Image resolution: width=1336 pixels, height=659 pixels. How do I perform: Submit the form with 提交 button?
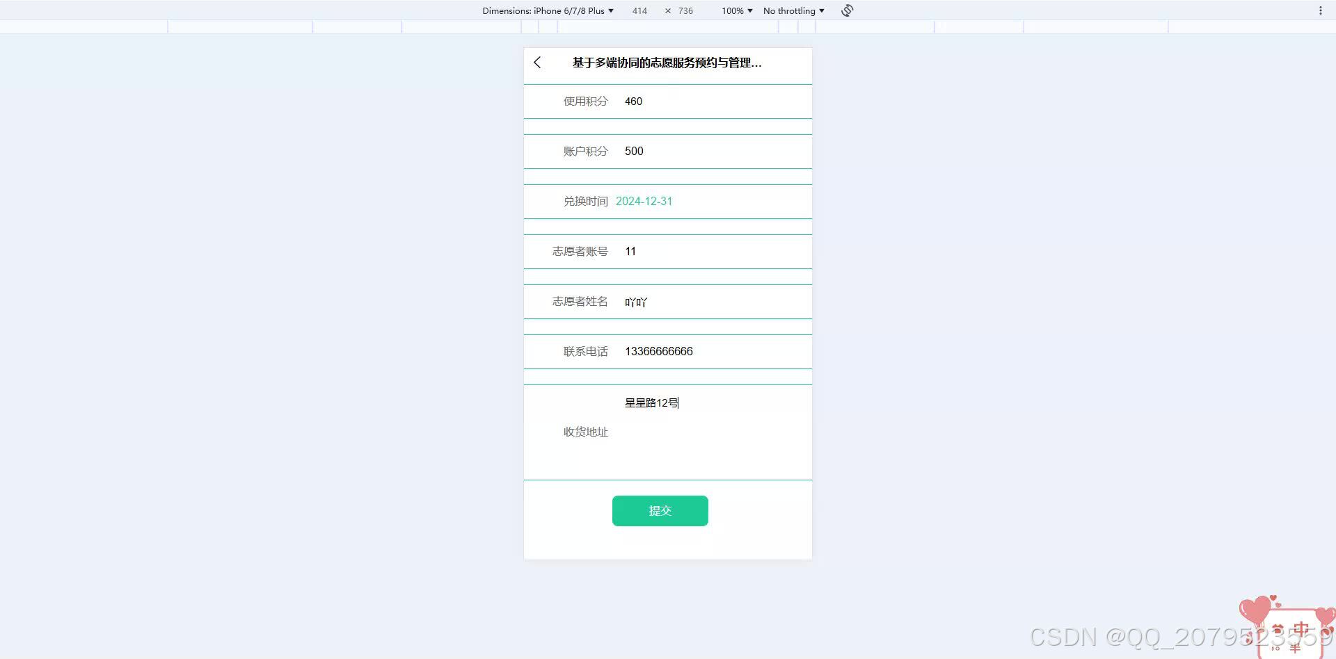(x=660, y=511)
